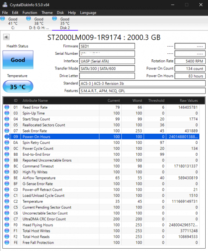This screenshot has height=251, width=208.
Task: Select the Total Host Reads row
Action: point(101,236)
